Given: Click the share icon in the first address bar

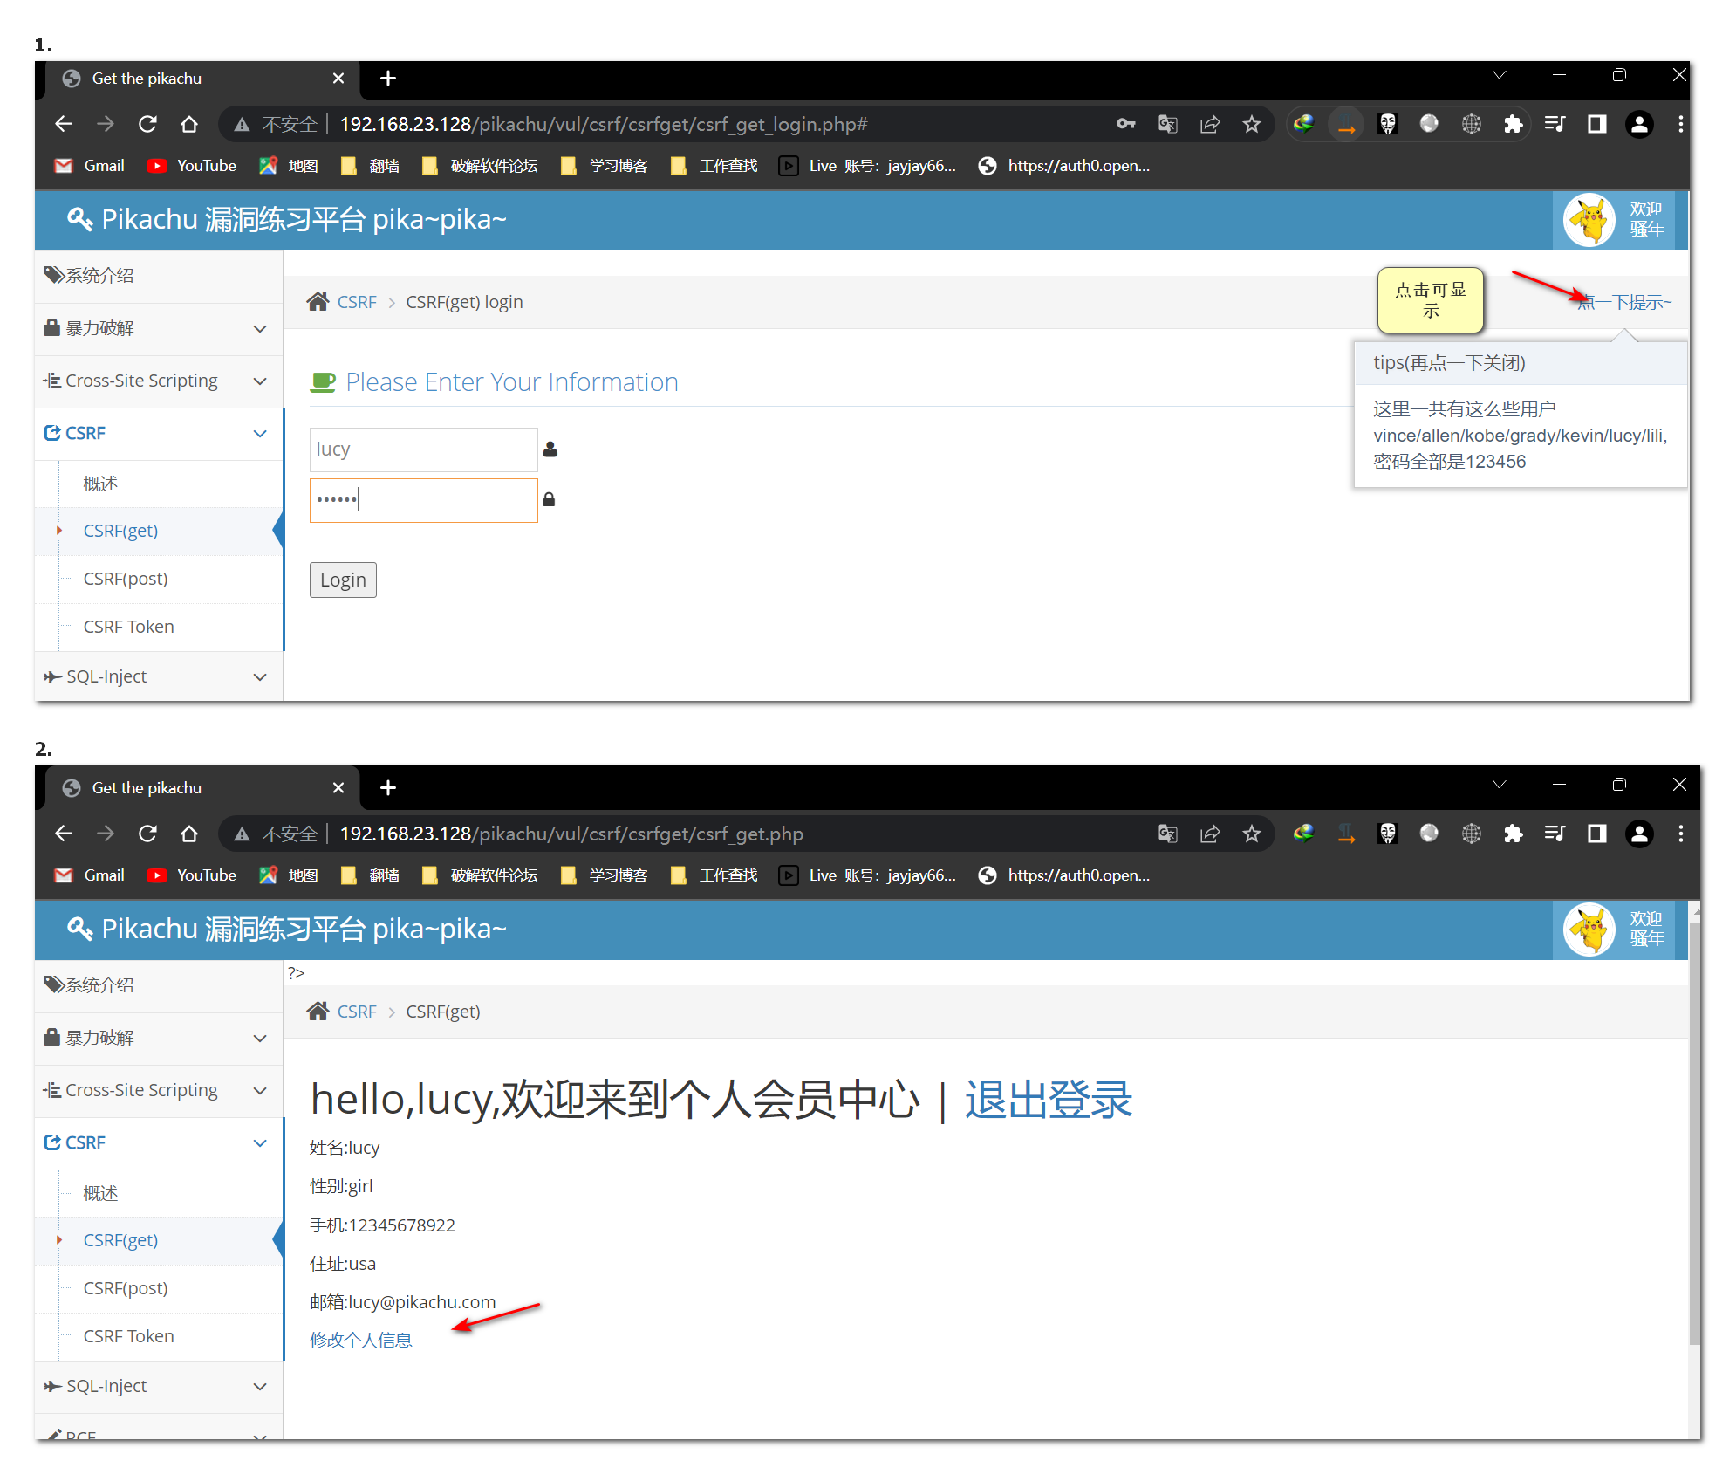Looking at the screenshot, I should pyautogui.click(x=1210, y=124).
